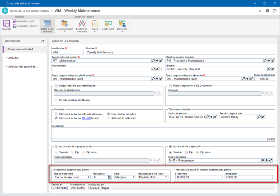This screenshot has width=280, height=196.
Task: Expand the Tarea ribbon menu
Action: 95,26
